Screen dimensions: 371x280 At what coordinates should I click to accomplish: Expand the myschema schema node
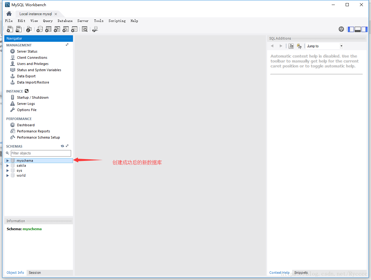coord(8,161)
